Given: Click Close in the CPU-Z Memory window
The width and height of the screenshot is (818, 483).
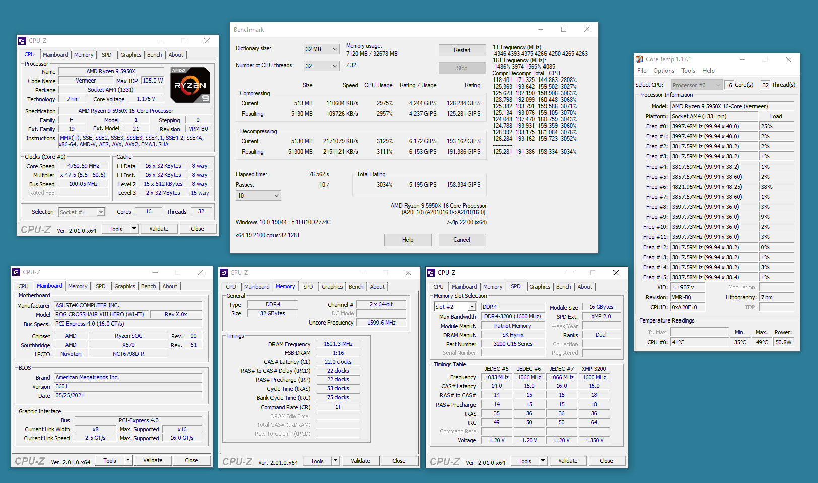Looking at the screenshot, I should point(399,461).
